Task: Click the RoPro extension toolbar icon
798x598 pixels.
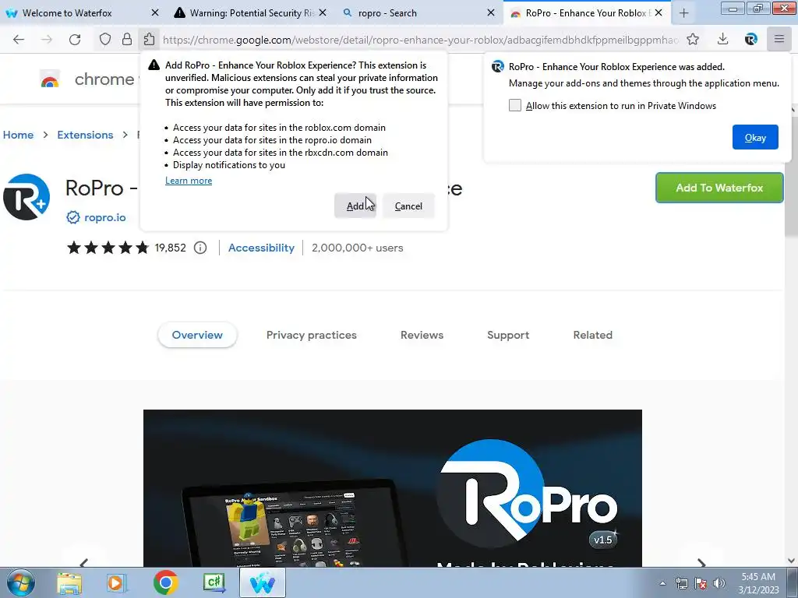Action: click(x=750, y=39)
